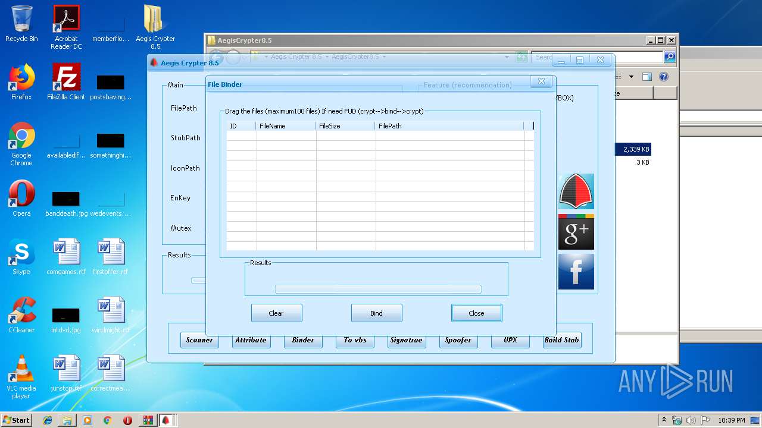Screen dimensions: 762x428
Task: Click the Results progress bar in File Binder
Action: pyautogui.click(x=378, y=289)
